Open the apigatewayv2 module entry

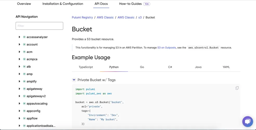click(36, 96)
